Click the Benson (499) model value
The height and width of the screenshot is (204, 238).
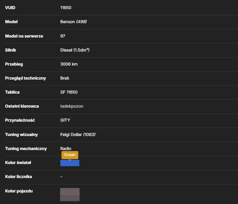click(x=73, y=22)
